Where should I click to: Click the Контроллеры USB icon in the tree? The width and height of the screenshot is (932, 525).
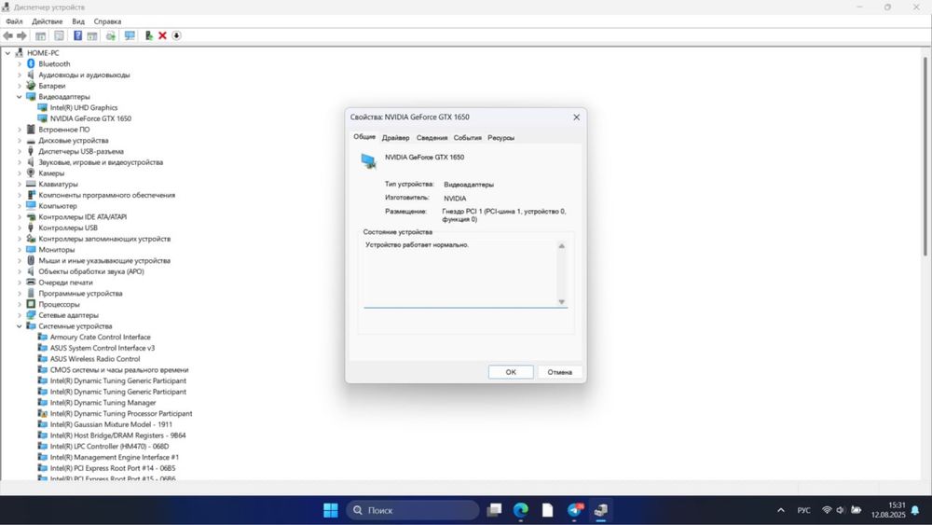pyautogui.click(x=31, y=228)
